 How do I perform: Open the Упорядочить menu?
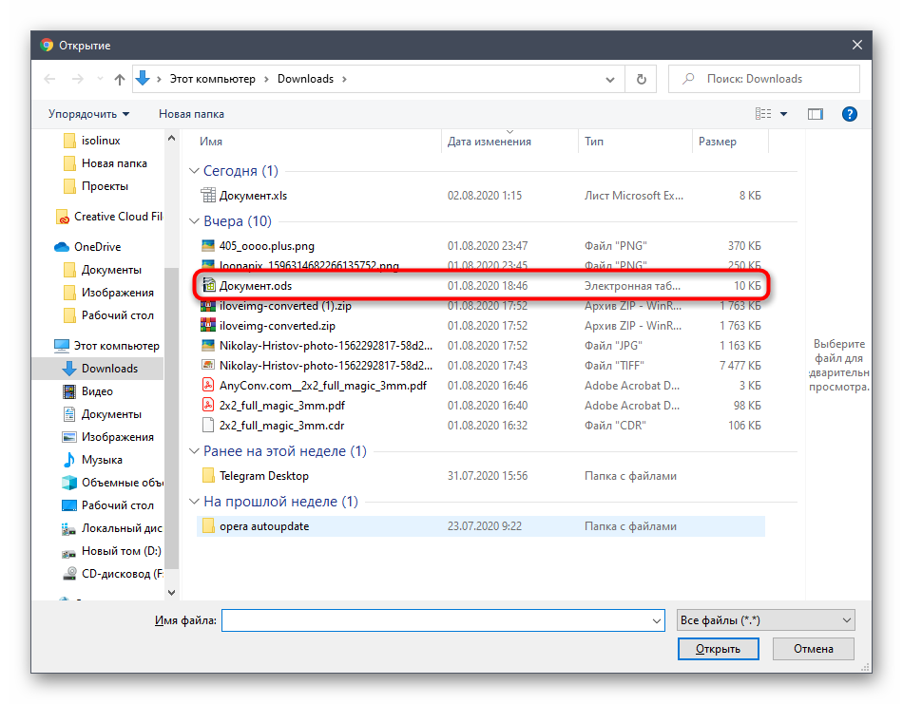pos(88,114)
